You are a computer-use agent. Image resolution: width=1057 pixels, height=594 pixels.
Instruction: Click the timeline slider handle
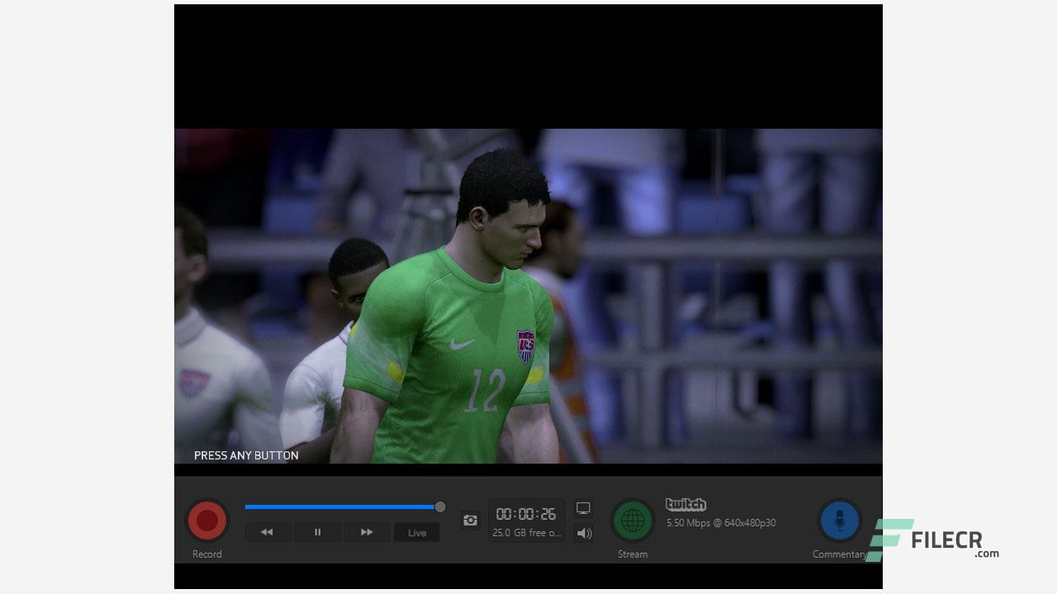pos(440,507)
